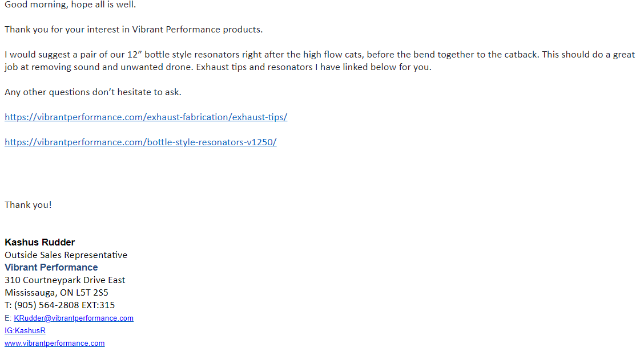Click the 'E:' label before the email
Screen dimensions: 644x352
8,318
